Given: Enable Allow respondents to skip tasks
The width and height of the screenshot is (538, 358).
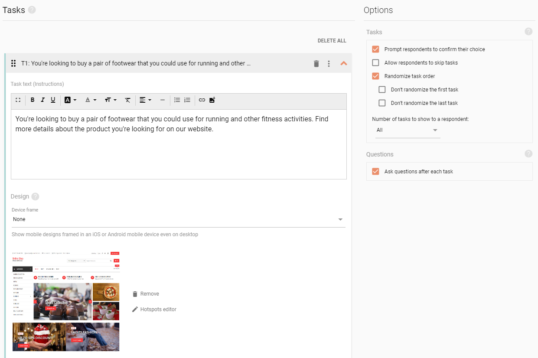Looking at the screenshot, I should (375, 62).
